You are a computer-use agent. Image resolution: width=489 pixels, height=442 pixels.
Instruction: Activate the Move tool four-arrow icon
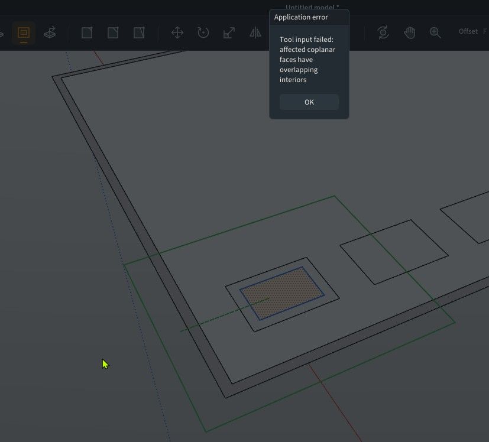pos(177,32)
